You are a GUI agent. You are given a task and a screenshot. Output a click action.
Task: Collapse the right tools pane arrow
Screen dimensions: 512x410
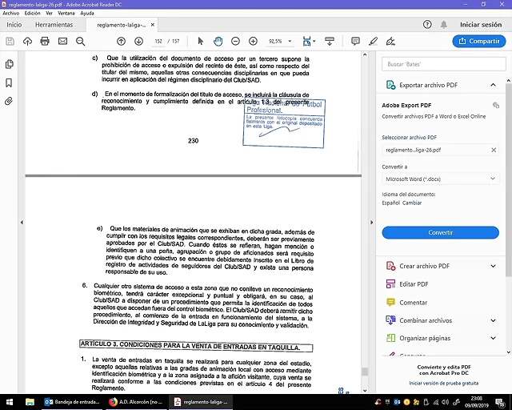point(371,223)
